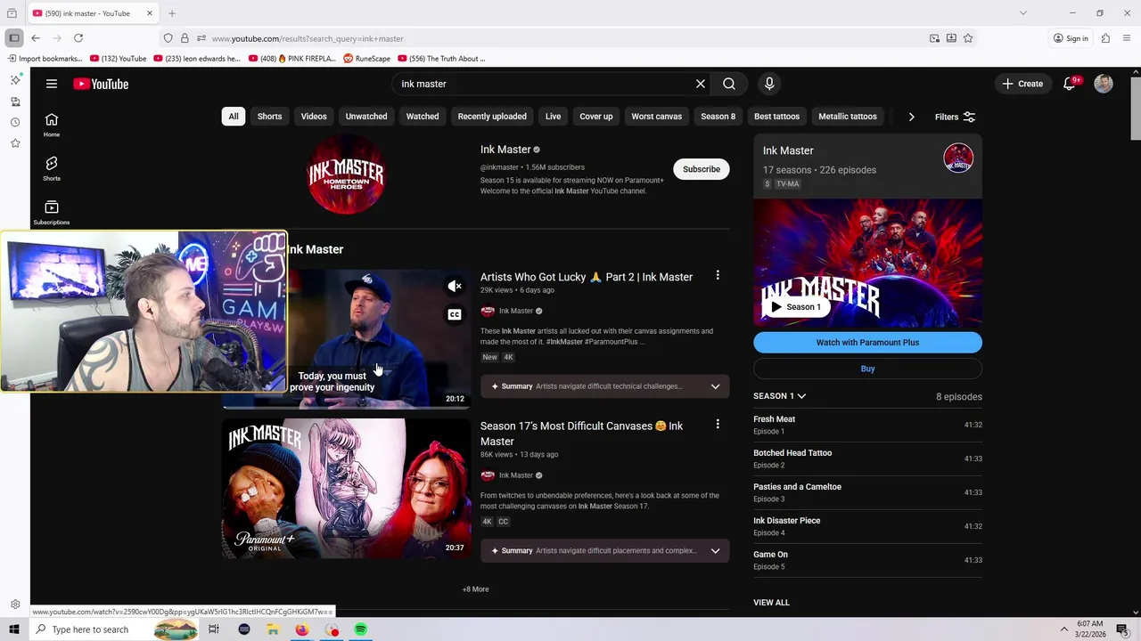Select the Recently uploaded filter chip
Screen dimensions: 1141x641
pyautogui.click(x=492, y=117)
